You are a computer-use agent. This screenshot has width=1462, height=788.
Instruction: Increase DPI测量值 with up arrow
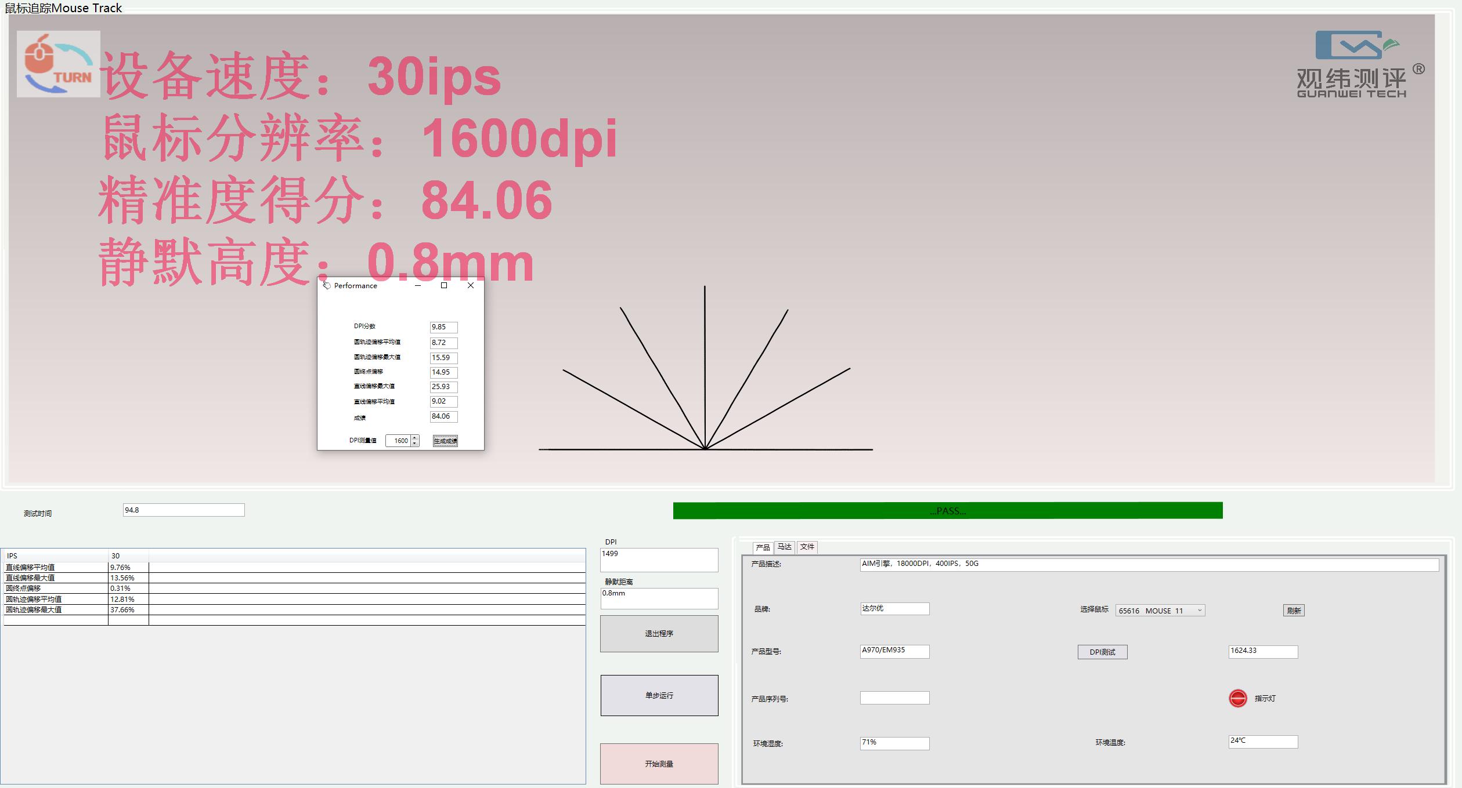pos(414,438)
